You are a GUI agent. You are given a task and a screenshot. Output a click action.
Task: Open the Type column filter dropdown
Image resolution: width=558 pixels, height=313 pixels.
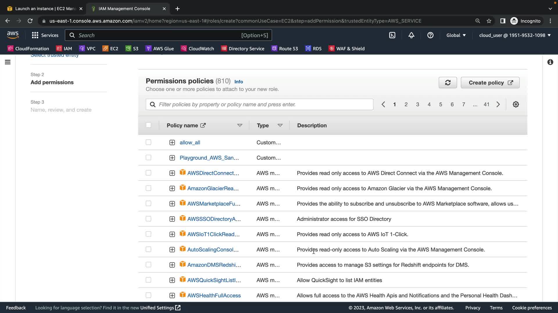pos(280,125)
